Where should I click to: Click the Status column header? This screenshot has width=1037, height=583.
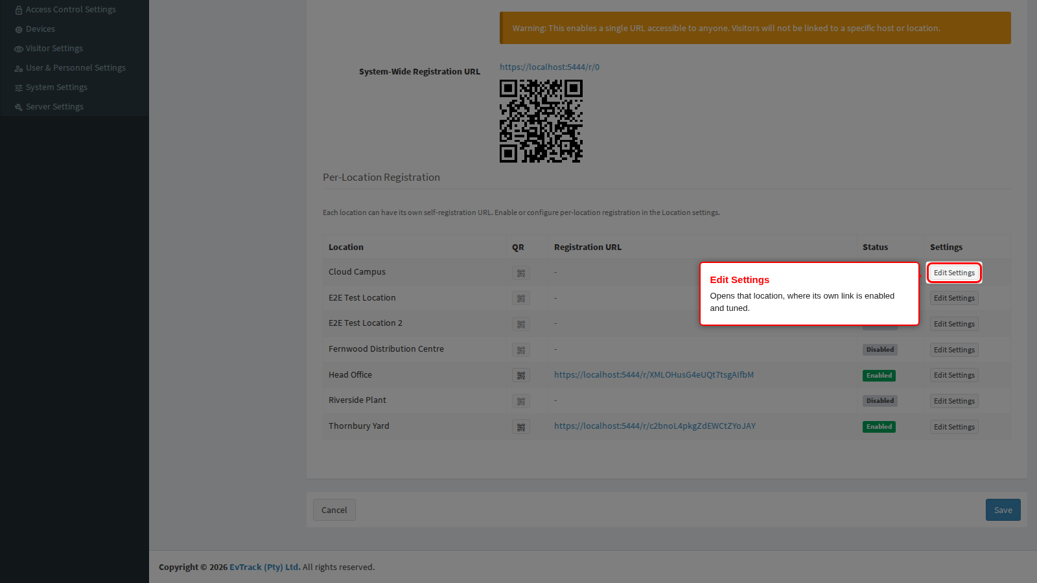click(x=875, y=247)
